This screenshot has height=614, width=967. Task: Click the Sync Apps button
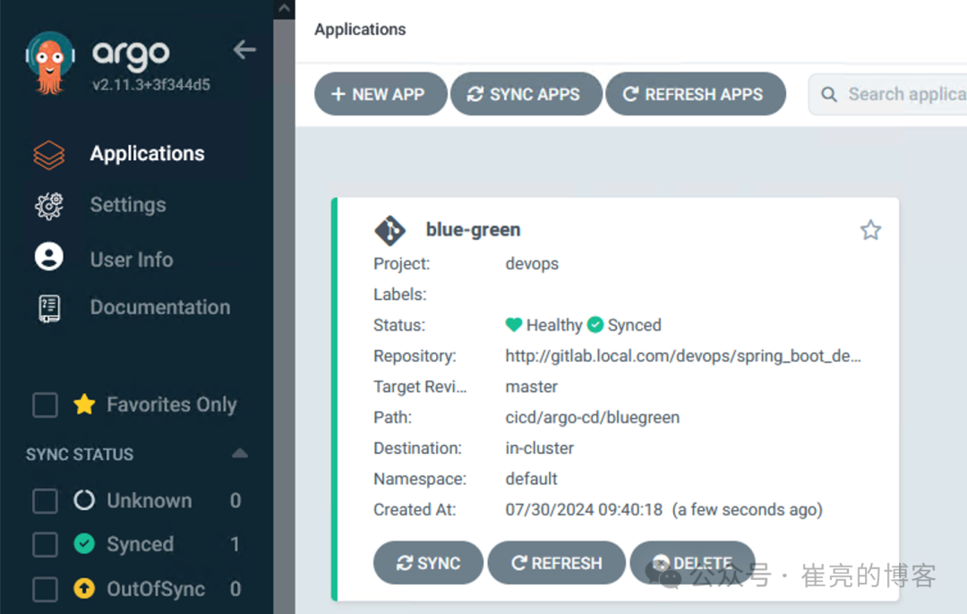[x=525, y=94]
